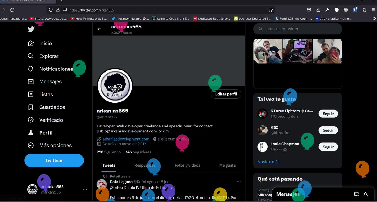Viewport: 377px width, 202px height.
Task: Open browser downloads icon
Action: [318, 10]
